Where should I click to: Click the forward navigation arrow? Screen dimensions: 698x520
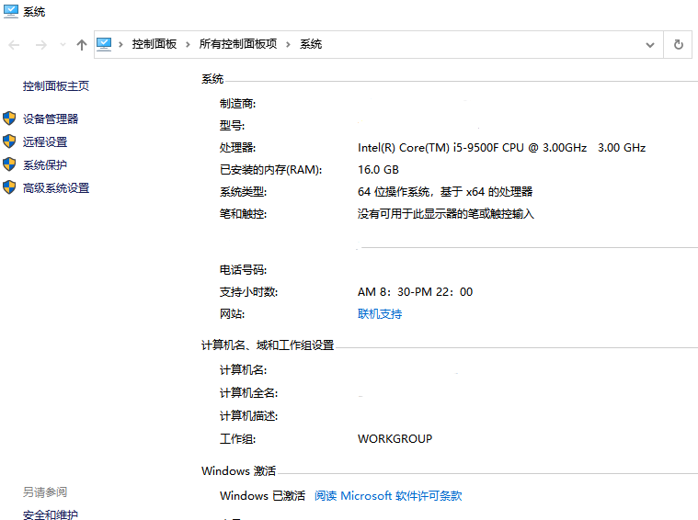(40, 44)
